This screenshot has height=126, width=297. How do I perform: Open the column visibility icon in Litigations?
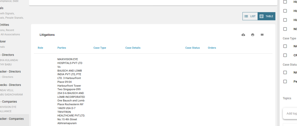pyautogui.click(x=262, y=35)
